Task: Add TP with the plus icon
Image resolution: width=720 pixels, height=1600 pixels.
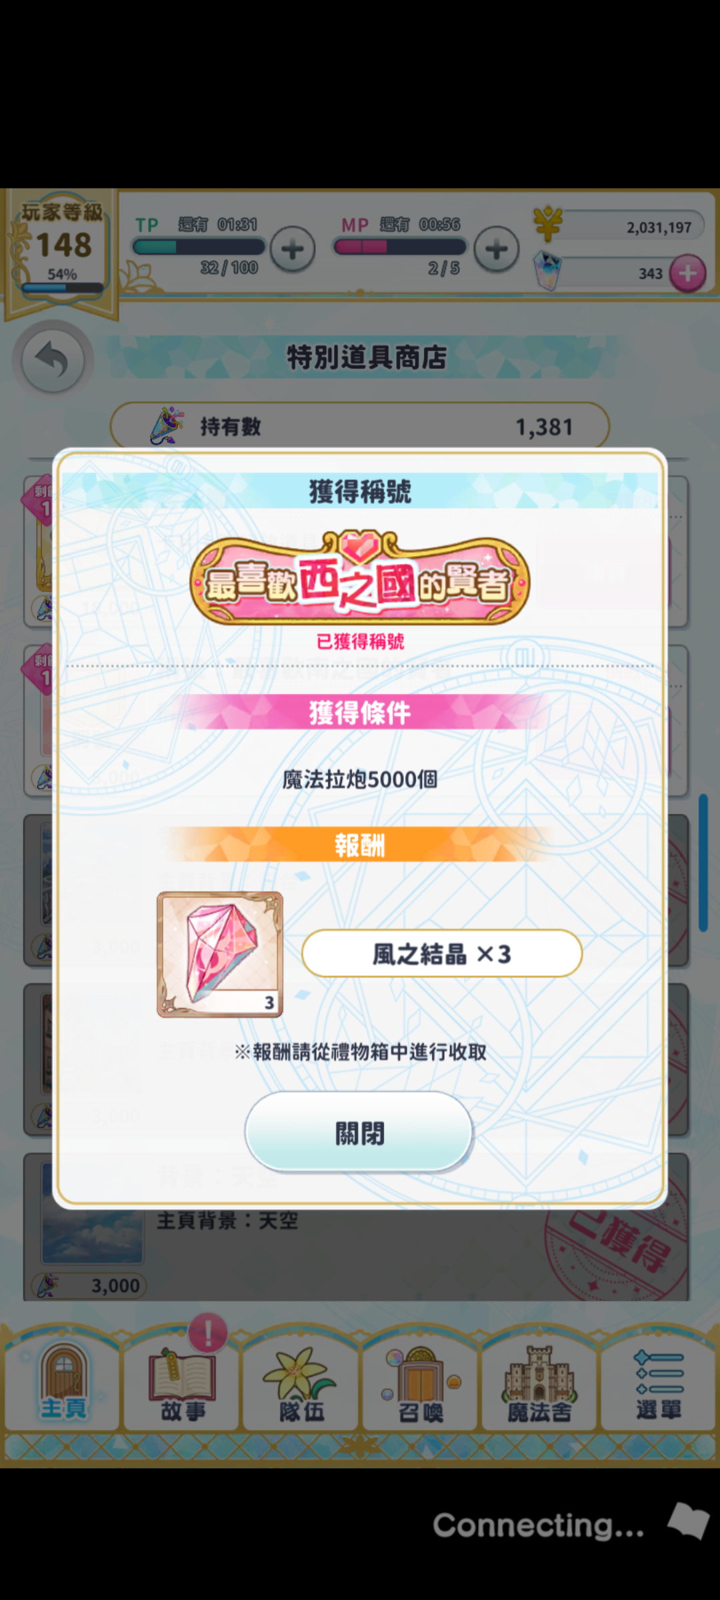Action: (x=292, y=249)
